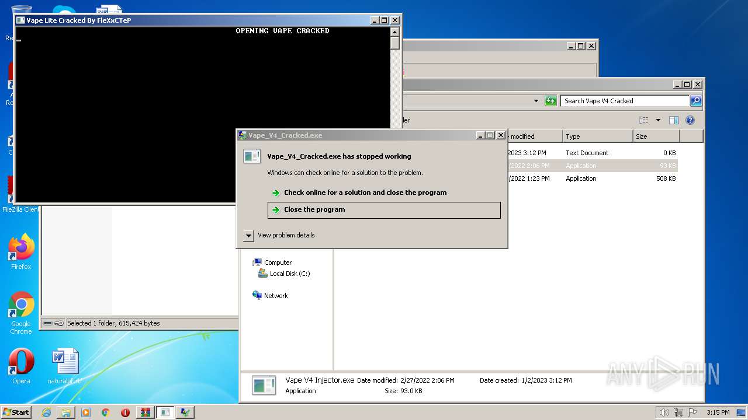Launch Windows Media Player from the taskbar
This screenshot has height=420, width=748.
tap(86, 412)
